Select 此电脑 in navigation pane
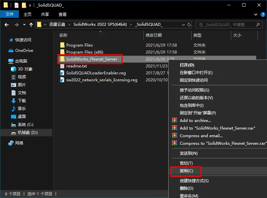Screen dimensions: 267x198 coord(21,61)
